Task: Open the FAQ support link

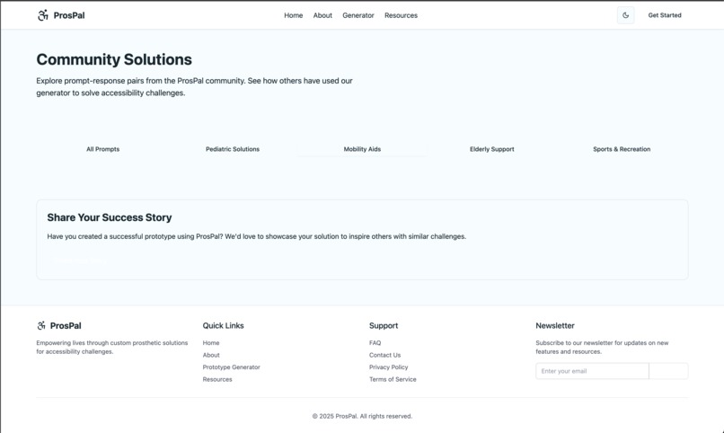Action: coord(375,343)
